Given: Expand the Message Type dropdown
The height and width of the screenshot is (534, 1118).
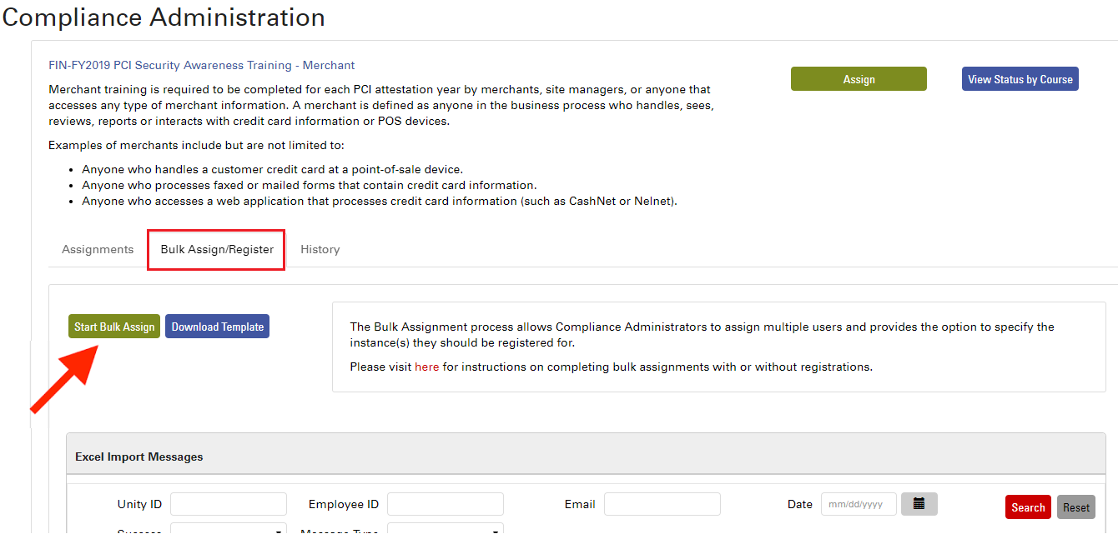Looking at the screenshot, I should [445, 530].
